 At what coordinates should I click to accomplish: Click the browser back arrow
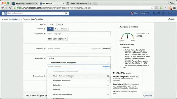pyautogui.click(x=2, y=8)
